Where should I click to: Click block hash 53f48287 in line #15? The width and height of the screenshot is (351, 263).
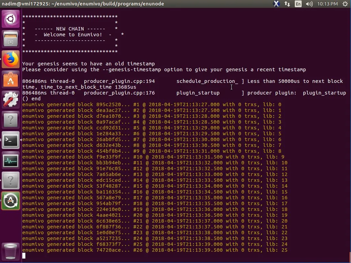[x=109, y=186]
